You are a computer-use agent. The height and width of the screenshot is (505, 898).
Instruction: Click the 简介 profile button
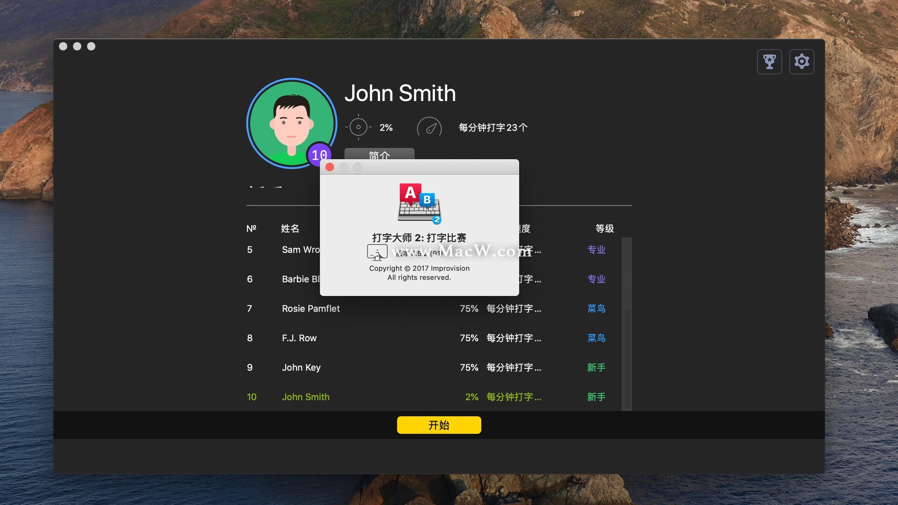(379, 154)
